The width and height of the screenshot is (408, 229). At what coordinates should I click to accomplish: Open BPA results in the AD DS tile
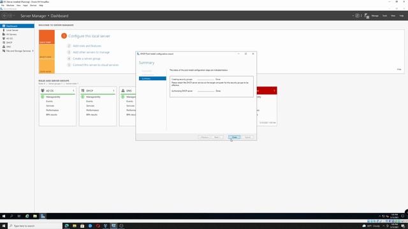point(52,114)
